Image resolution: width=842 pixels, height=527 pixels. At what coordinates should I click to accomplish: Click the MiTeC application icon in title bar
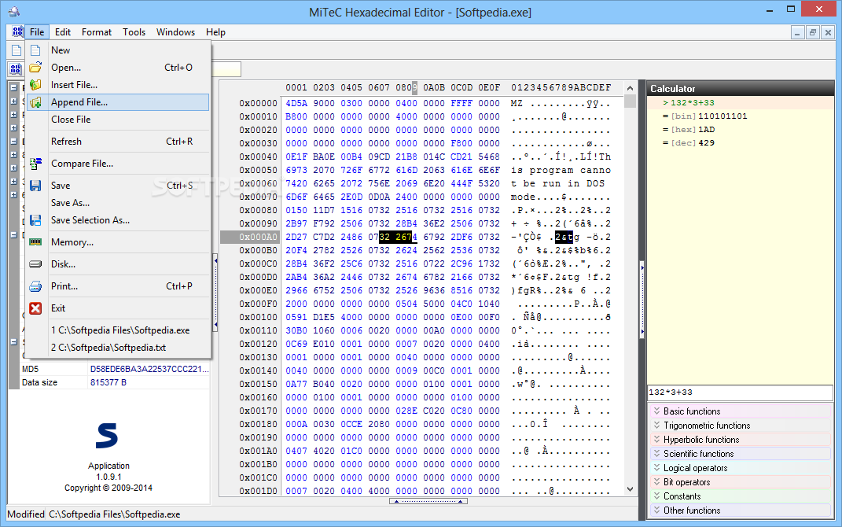(14, 11)
